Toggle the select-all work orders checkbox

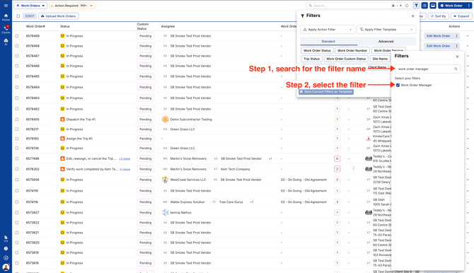(x=18, y=16)
